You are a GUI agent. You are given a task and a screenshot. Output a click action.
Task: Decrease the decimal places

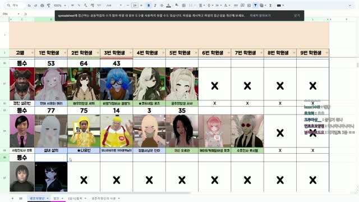pos(85,5)
